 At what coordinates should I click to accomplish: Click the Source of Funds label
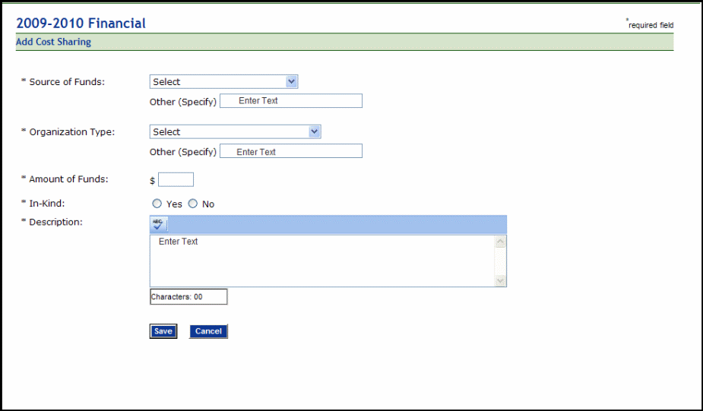[x=66, y=82]
